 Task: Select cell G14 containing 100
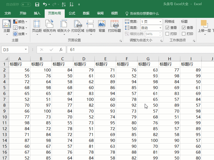148,140
